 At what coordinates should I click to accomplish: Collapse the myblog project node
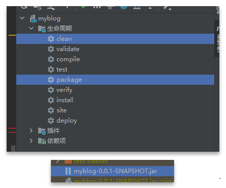[22, 18]
